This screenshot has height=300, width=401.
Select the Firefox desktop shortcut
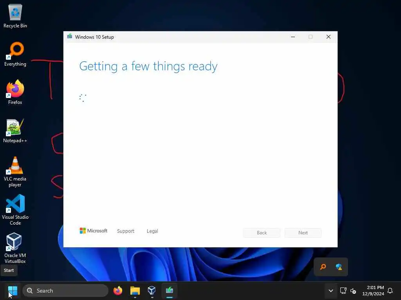[15, 92]
